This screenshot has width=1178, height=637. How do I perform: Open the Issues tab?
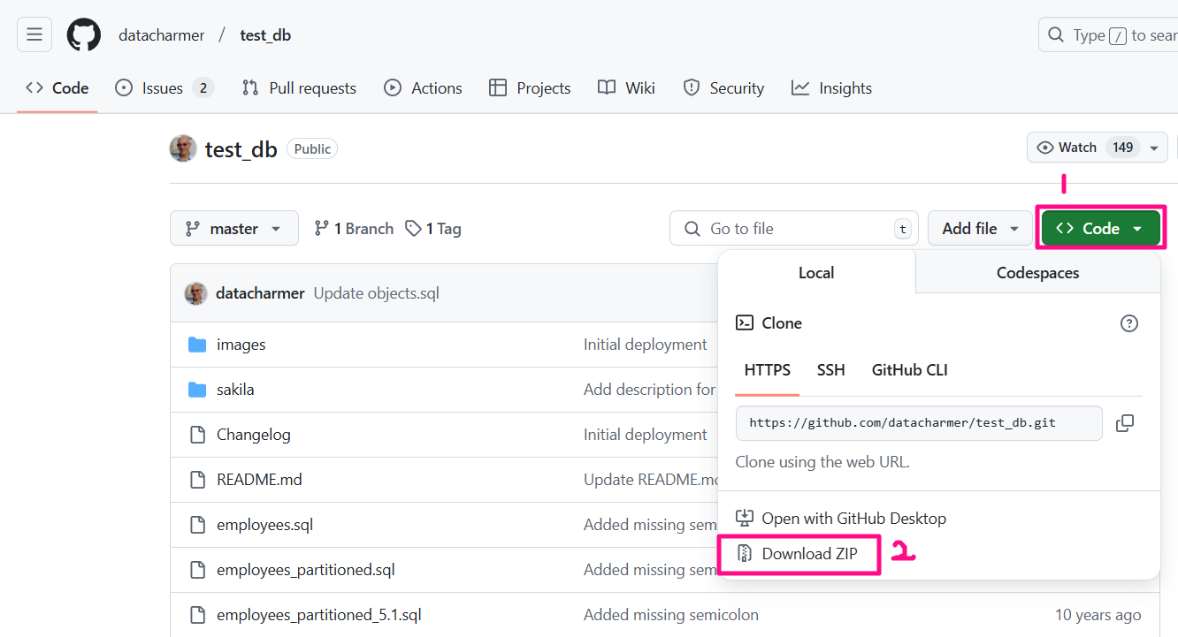[164, 88]
